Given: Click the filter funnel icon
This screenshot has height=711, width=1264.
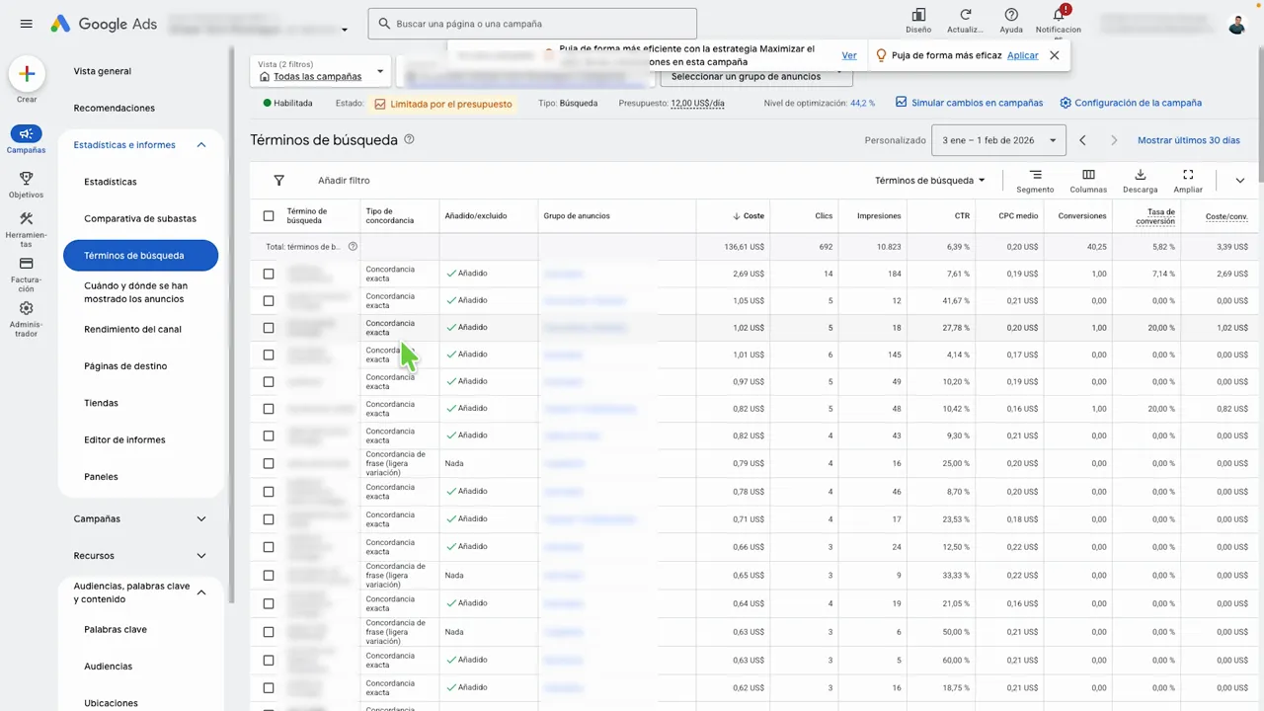Looking at the screenshot, I should click(x=279, y=181).
